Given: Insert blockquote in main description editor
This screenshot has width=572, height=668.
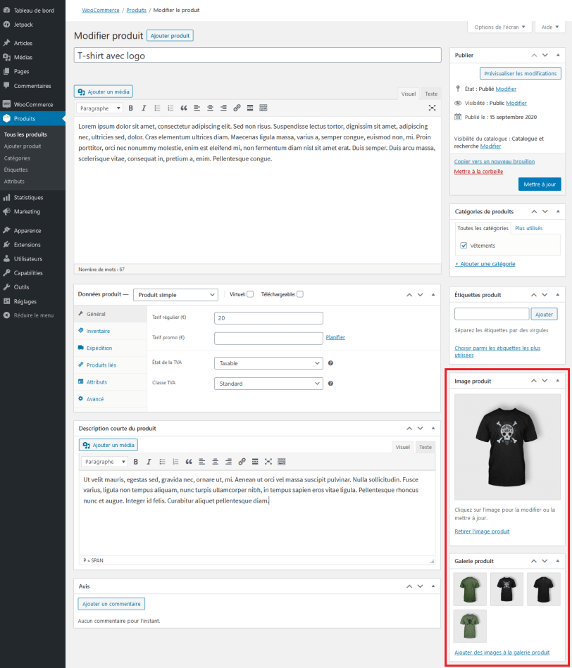Looking at the screenshot, I should click(x=184, y=108).
